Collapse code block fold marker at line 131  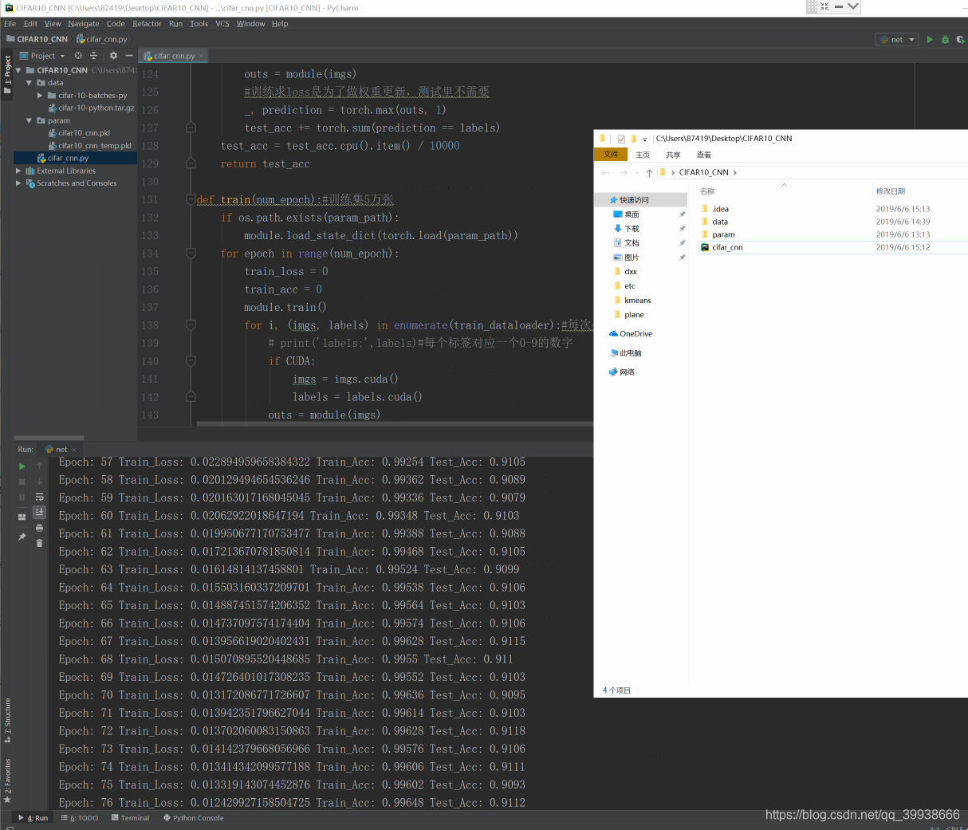(x=191, y=199)
